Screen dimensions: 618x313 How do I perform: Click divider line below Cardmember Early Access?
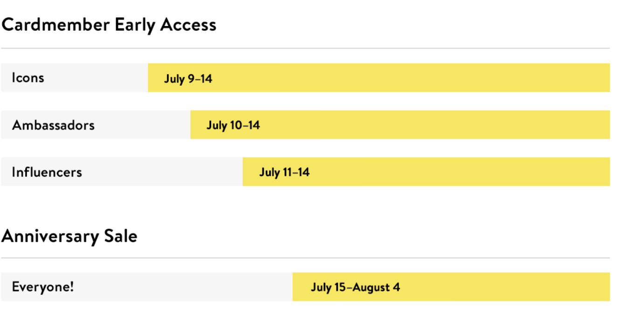point(305,48)
